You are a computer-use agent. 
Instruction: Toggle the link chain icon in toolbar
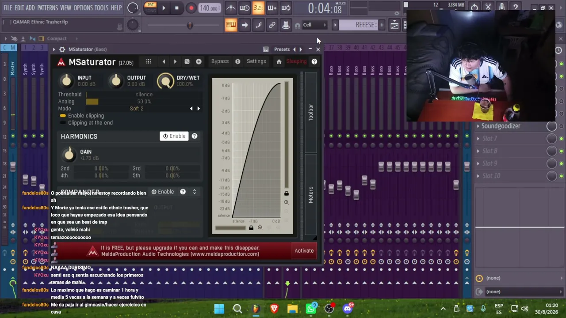(272, 25)
